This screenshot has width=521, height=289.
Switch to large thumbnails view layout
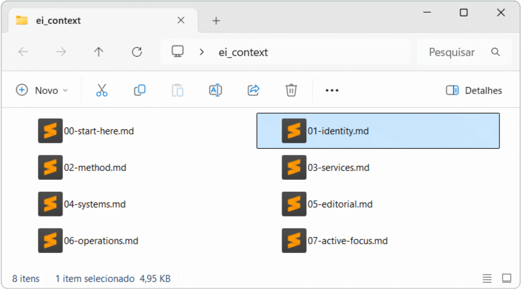coord(506,278)
